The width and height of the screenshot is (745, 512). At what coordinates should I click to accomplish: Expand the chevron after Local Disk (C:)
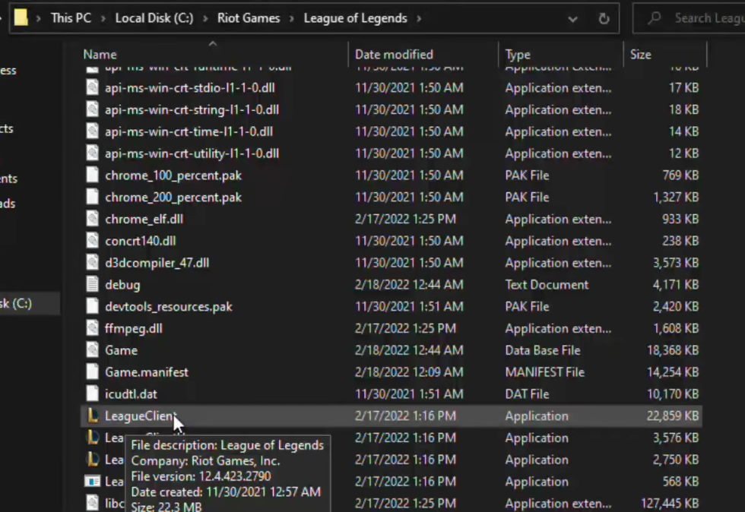coord(205,18)
